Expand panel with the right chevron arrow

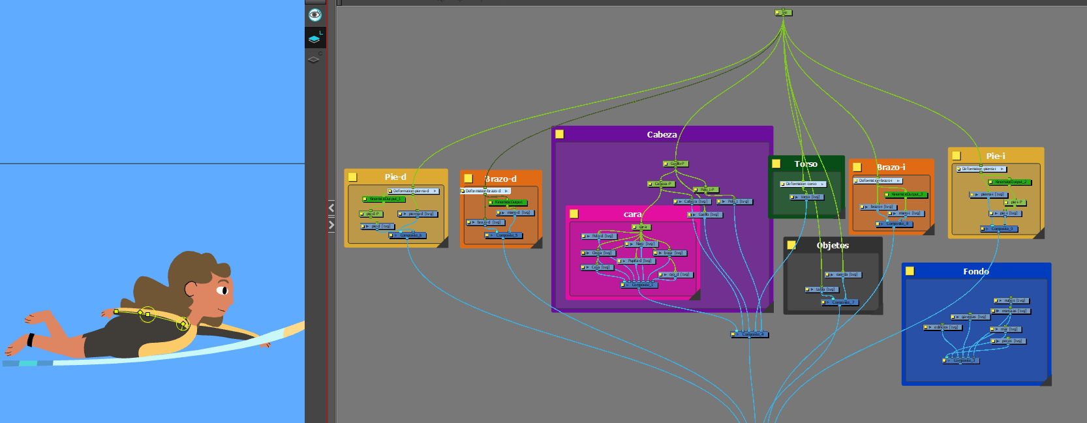click(331, 225)
